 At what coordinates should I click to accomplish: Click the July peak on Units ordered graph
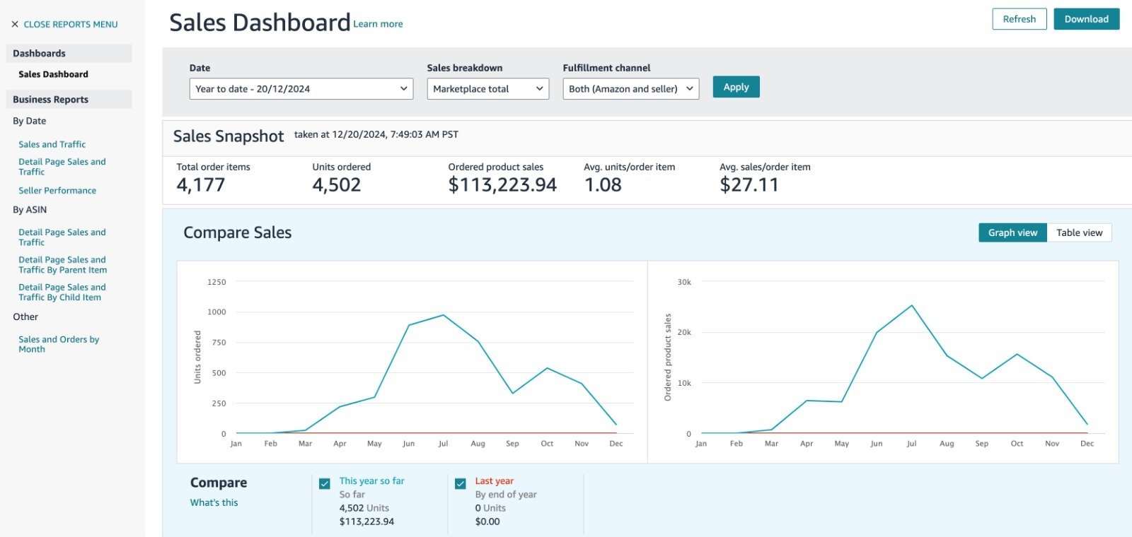444,315
